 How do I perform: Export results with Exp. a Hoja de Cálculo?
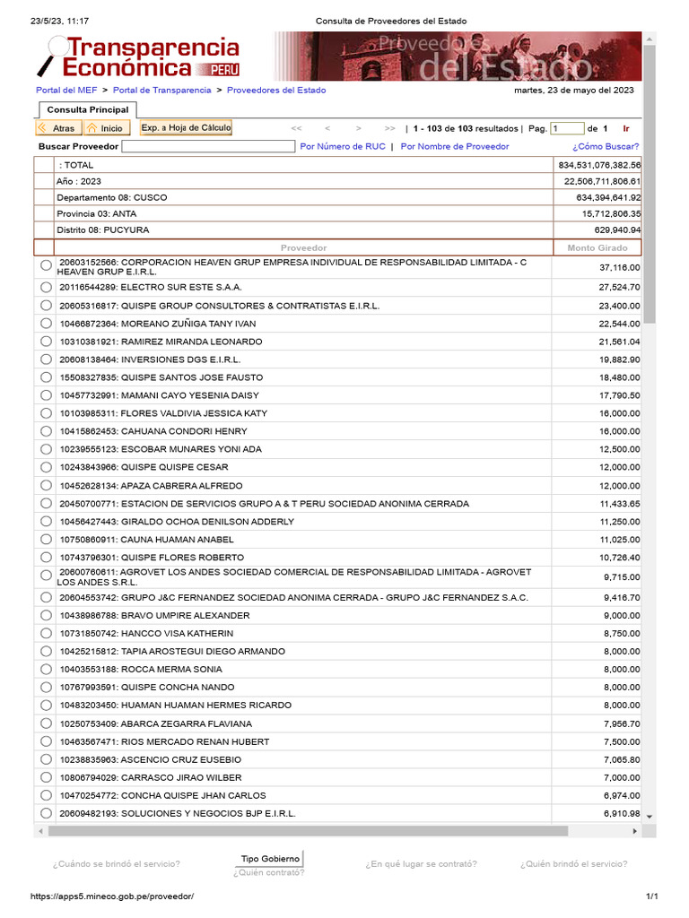coord(187,127)
